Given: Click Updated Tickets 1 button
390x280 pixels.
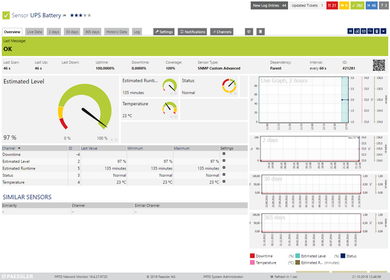Looking at the screenshot, I should tap(307, 5).
